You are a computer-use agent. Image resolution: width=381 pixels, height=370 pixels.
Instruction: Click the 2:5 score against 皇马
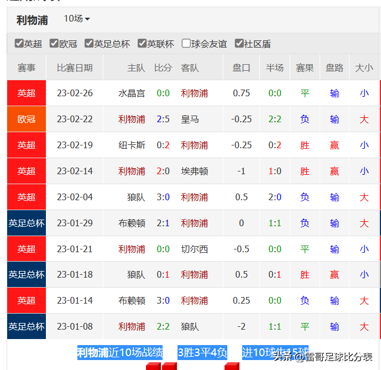tap(163, 119)
